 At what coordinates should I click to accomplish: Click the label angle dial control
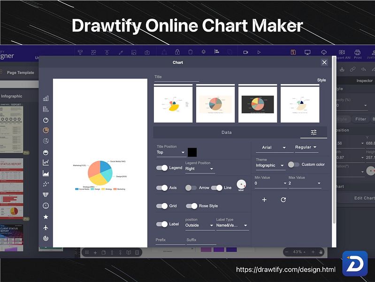click(241, 185)
